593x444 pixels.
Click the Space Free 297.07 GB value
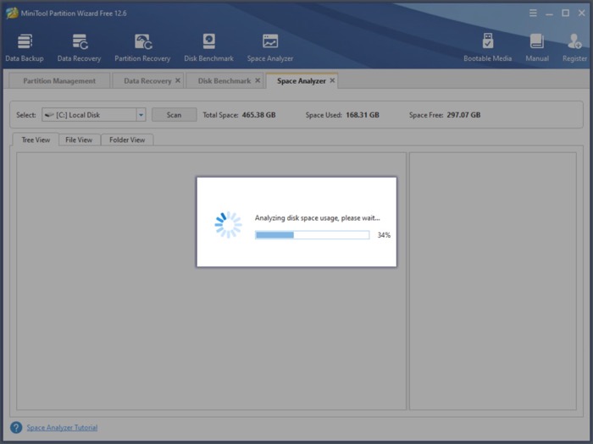(x=463, y=115)
